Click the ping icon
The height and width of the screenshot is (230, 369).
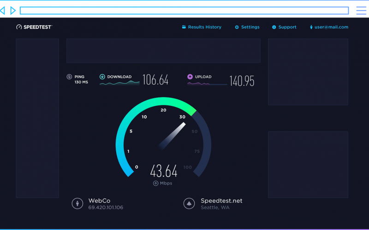click(69, 77)
